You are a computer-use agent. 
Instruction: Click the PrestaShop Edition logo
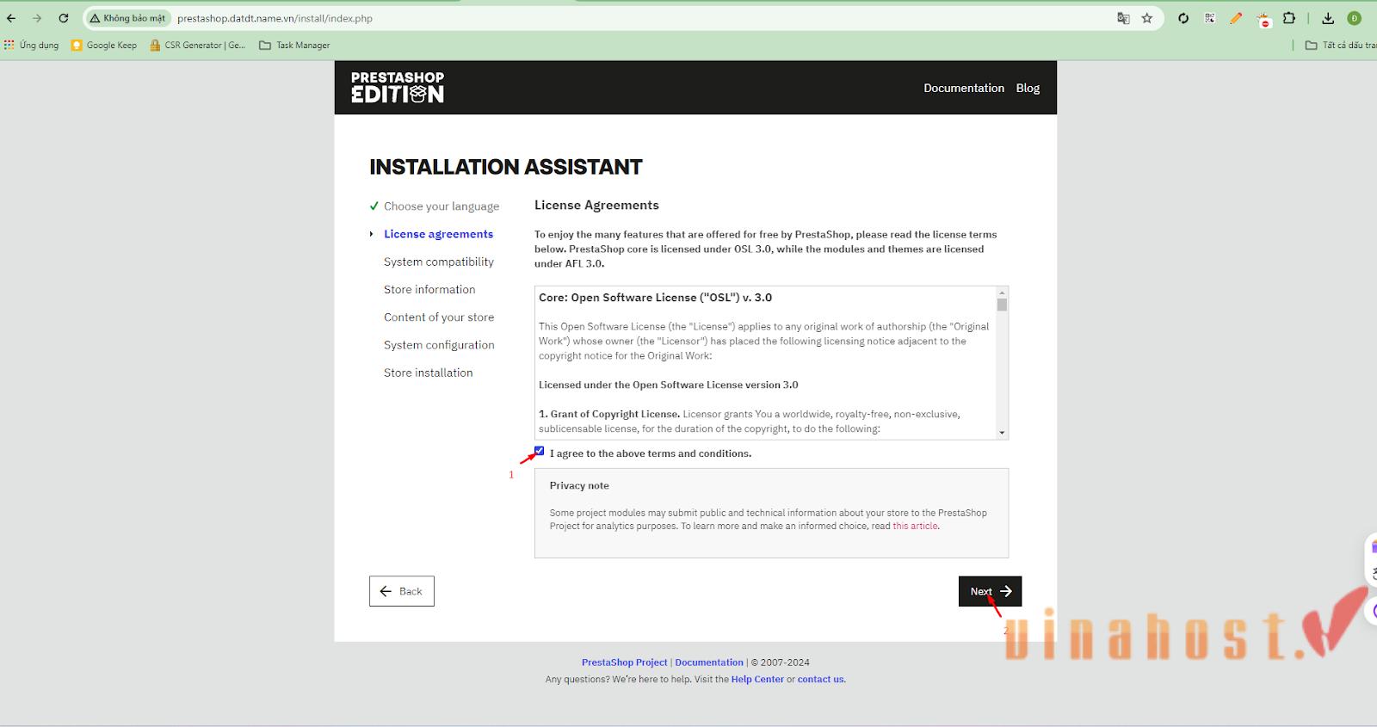tap(398, 88)
